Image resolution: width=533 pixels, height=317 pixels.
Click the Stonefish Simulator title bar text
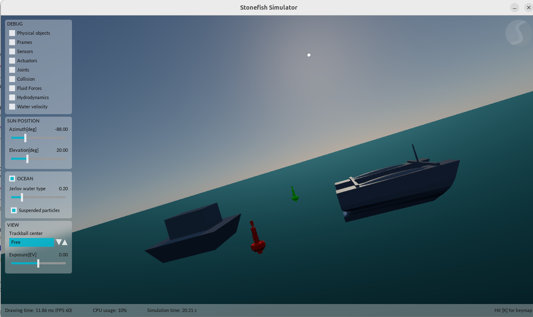(x=269, y=8)
